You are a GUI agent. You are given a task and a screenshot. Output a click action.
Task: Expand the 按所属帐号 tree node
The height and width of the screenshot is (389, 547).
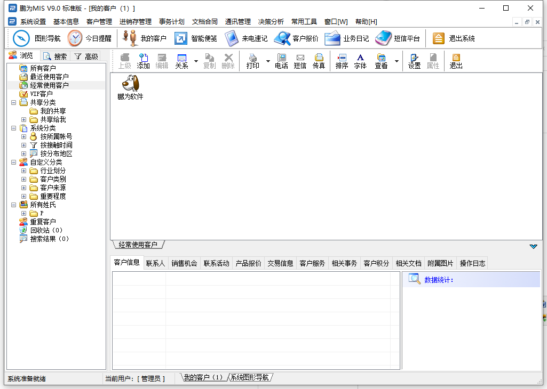pos(23,136)
